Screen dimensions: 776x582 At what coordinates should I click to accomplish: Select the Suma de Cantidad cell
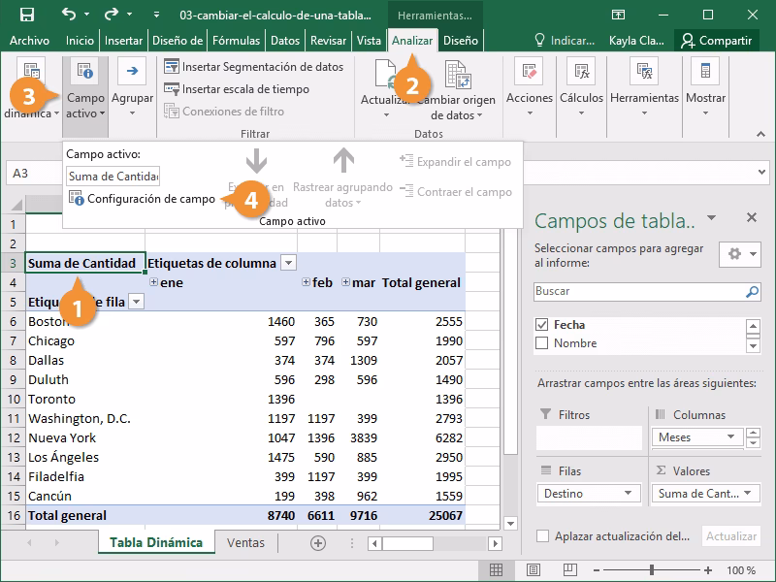point(85,263)
